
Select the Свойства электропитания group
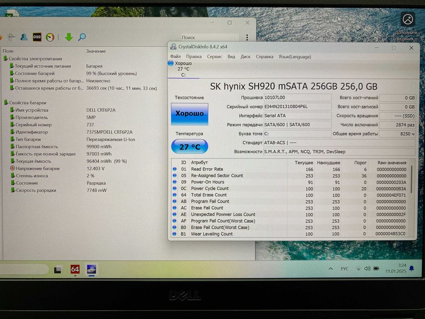[x=33, y=59]
